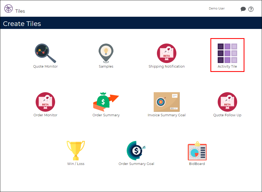Click the Quote Monitor label text
The width and height of the screenshot is (262, 192).
(x=45, y=66)
